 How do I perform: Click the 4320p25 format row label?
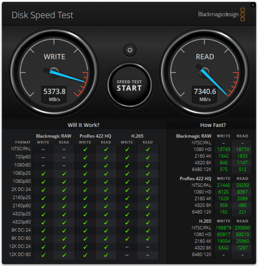pos(22,214)
